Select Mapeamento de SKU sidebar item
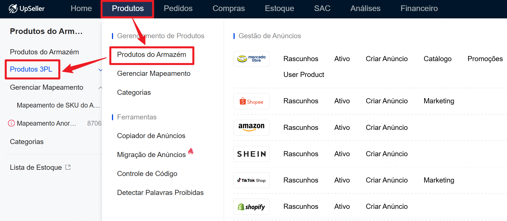The image size is (507, 221). (x=58, y=105)
